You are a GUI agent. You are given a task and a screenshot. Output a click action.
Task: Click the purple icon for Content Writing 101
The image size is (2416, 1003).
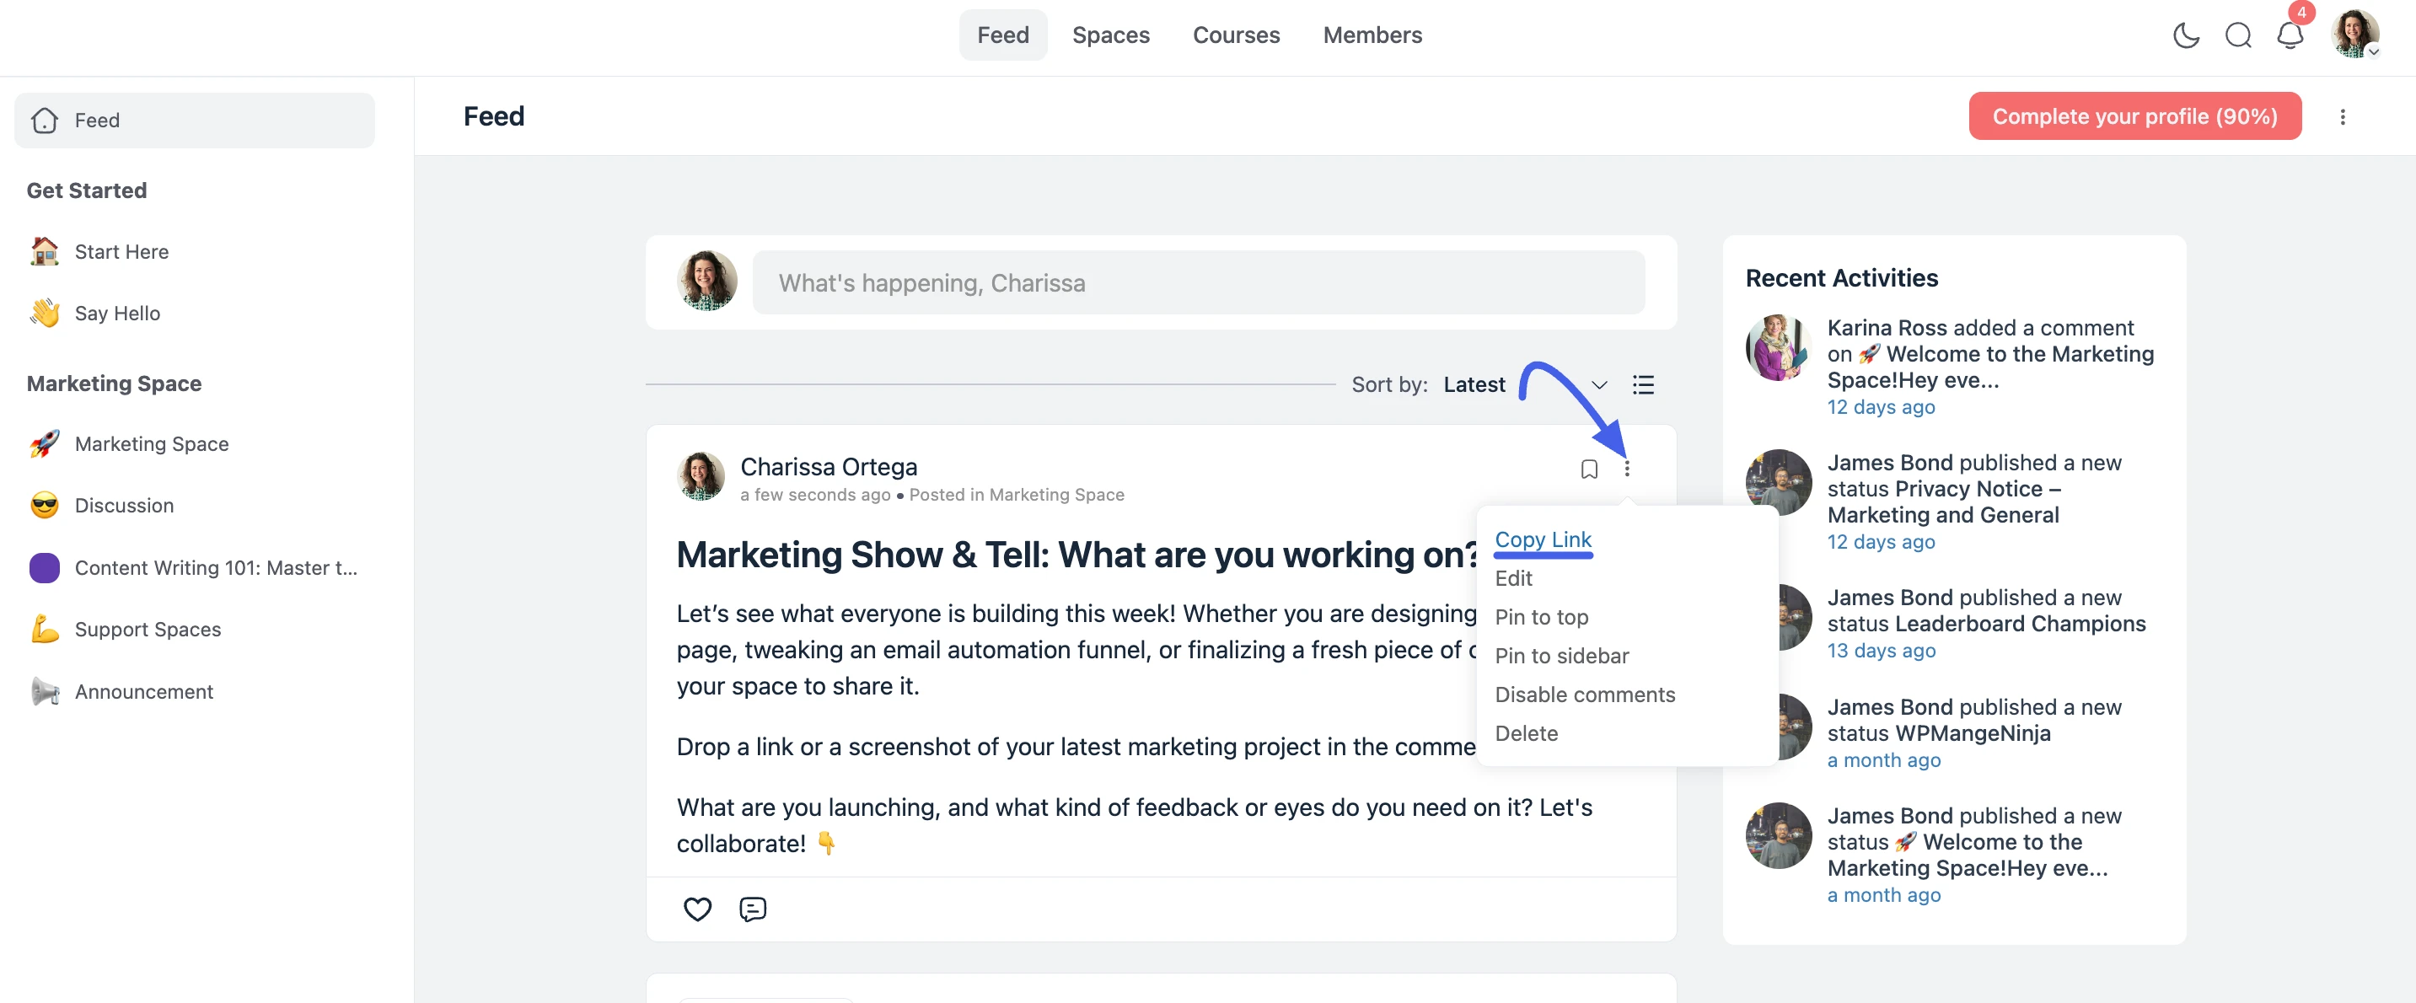click(x=44, y=568)
